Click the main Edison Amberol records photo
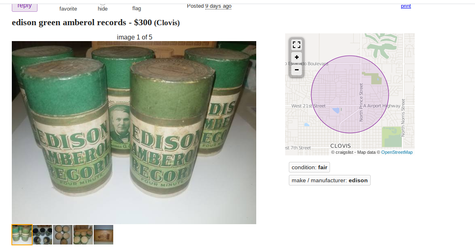Viewport: 475px width, 251px height. [x=134, y=133]
